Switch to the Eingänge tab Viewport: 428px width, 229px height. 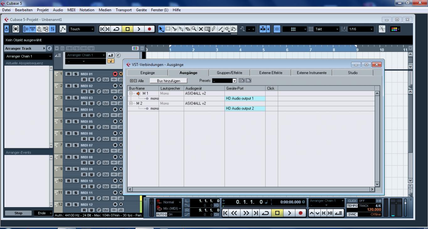click(x=147, y=73)
